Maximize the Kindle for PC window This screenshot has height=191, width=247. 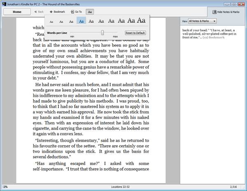[x=233, y=3]
